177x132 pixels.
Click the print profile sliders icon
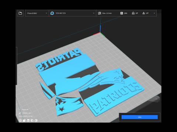[100, 13]
